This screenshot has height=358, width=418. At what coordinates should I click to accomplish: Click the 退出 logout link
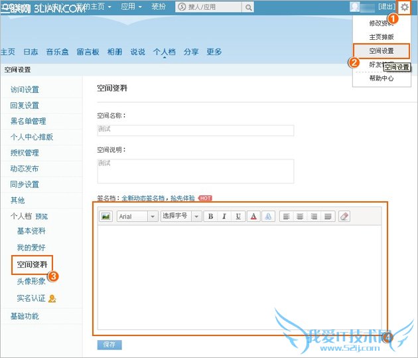pos(387,7)
